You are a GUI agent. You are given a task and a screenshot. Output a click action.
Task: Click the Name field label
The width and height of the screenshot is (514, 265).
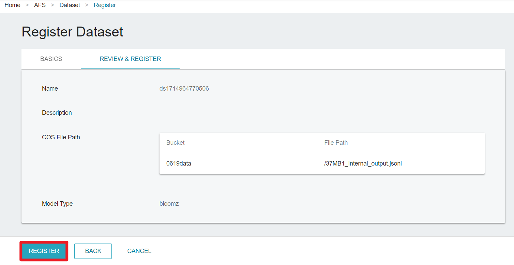50,89
